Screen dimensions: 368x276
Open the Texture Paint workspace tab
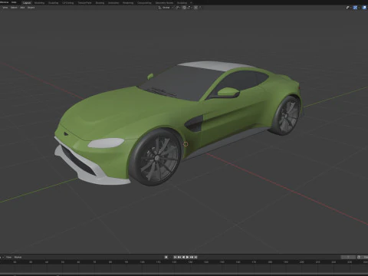tap(84, 3)
